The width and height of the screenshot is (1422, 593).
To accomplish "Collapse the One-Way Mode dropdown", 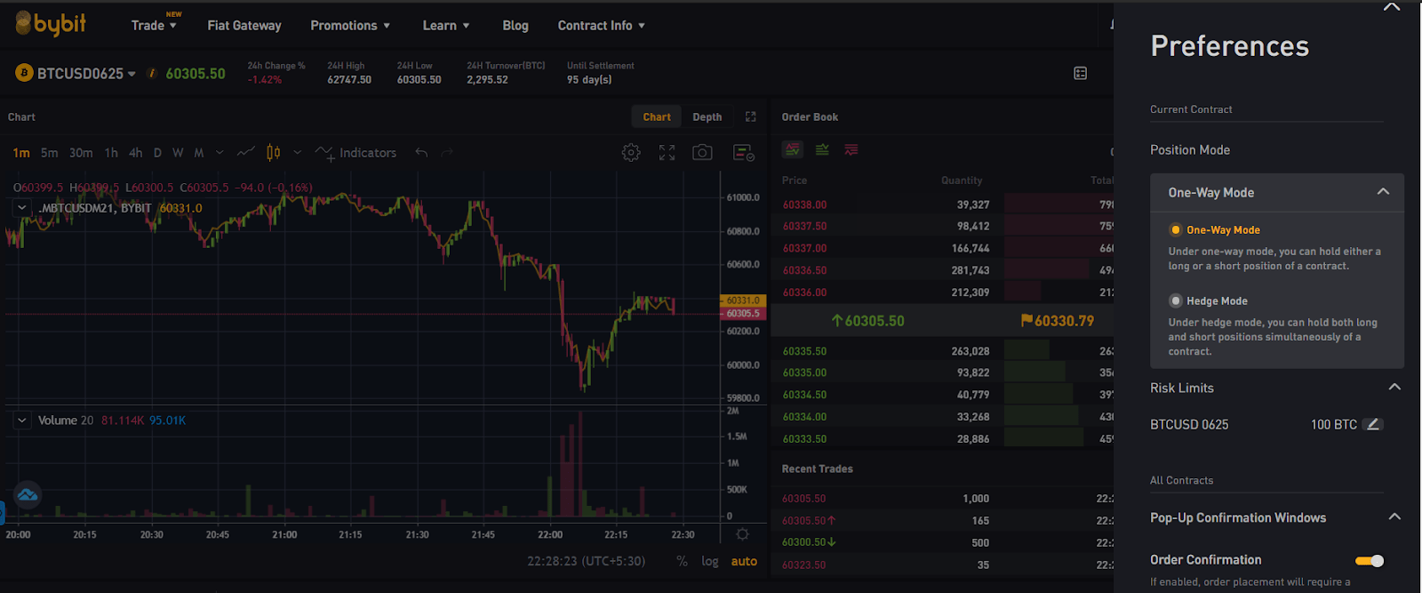I will [x=1383, y=192].
